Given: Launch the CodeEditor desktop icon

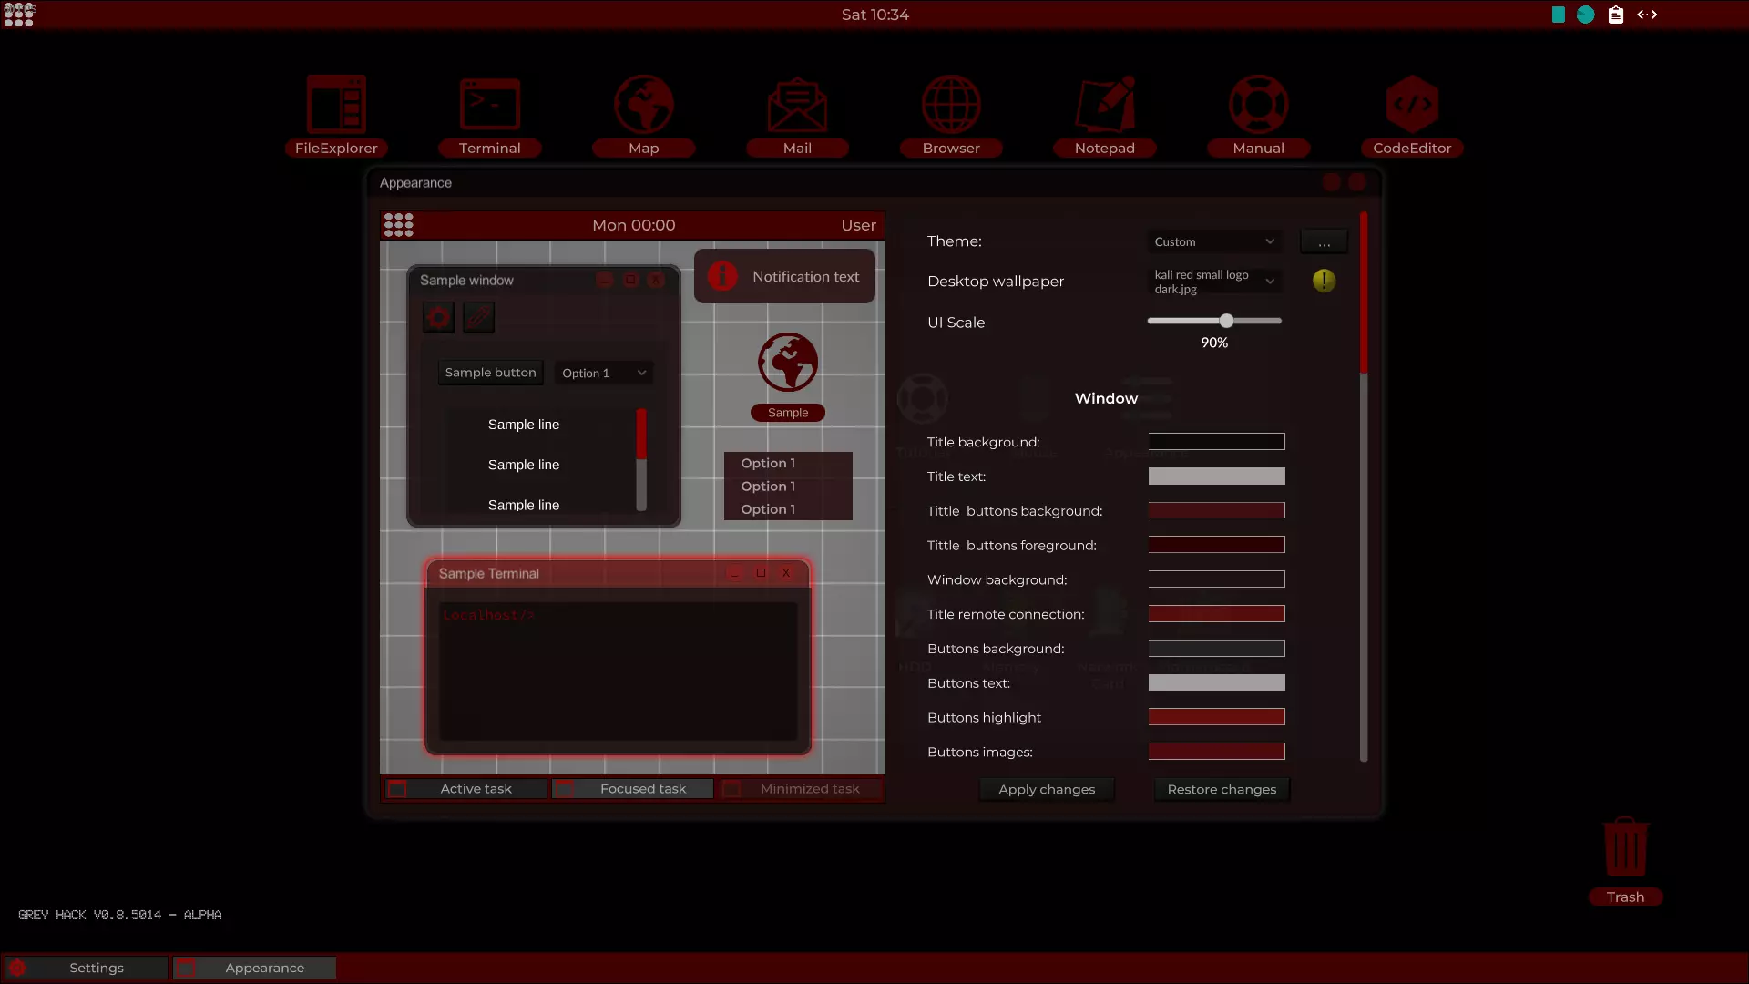Looking at the screenshot, I should tap(1412, 106).
